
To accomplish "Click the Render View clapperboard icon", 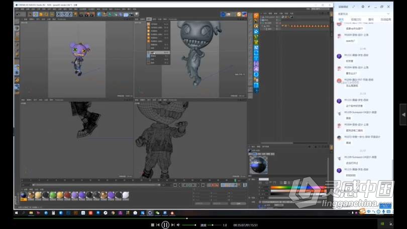I will [81, 14].
